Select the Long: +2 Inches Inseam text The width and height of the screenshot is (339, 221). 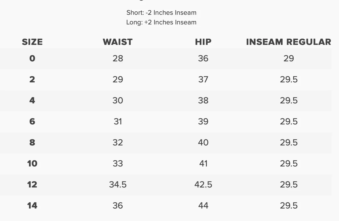click(x=161, y=22)
